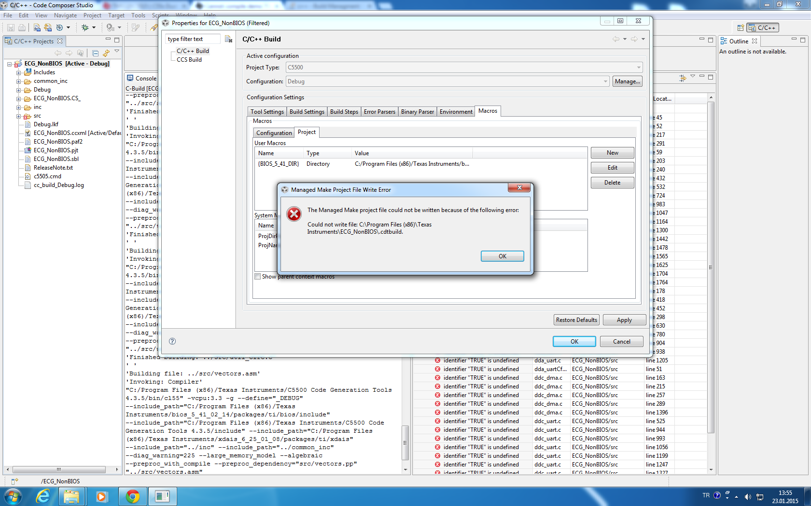Switch to the Build Steps tab
811x506 pixels.
[344, 112]
